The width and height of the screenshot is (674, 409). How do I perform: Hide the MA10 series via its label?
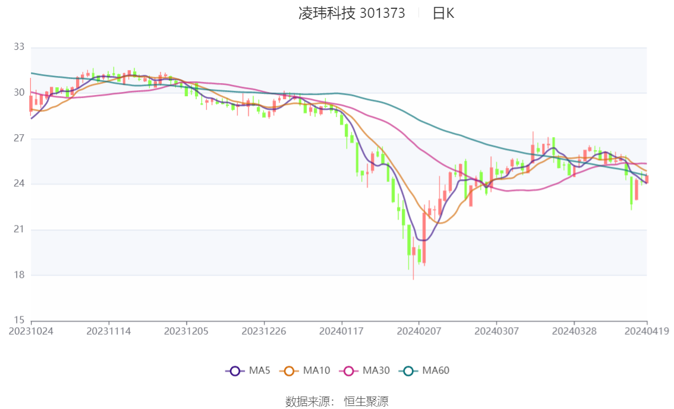(x=316, y=370)
